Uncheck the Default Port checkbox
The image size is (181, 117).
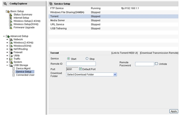tap(80, 69)
